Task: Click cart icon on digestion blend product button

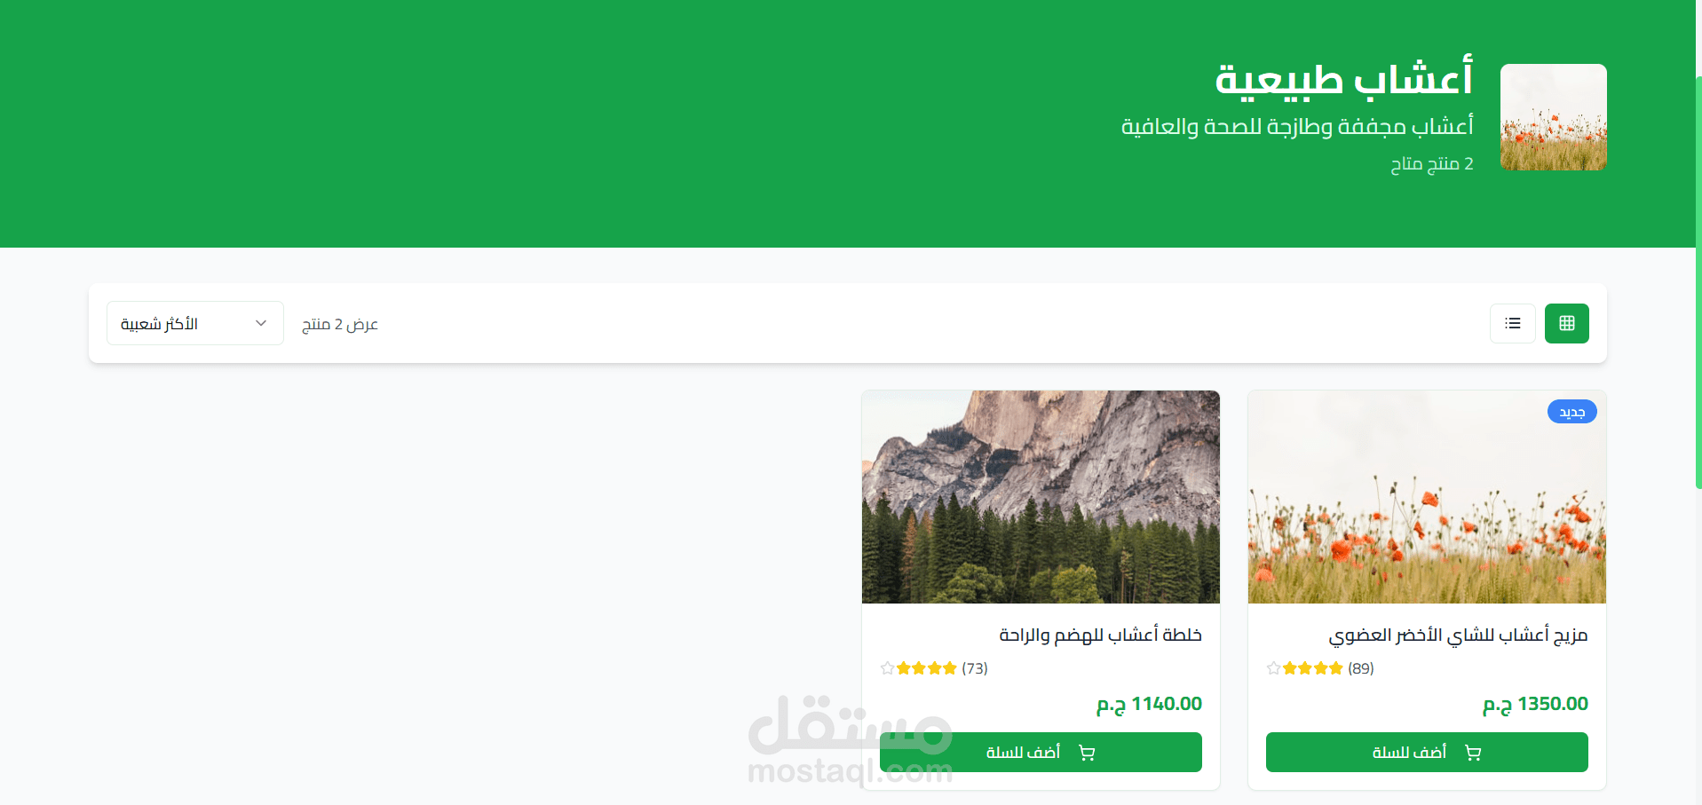Action: click(x=1087, y=753)
